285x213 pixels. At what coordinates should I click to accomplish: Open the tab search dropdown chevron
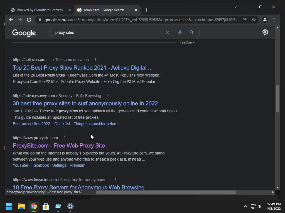235,7
